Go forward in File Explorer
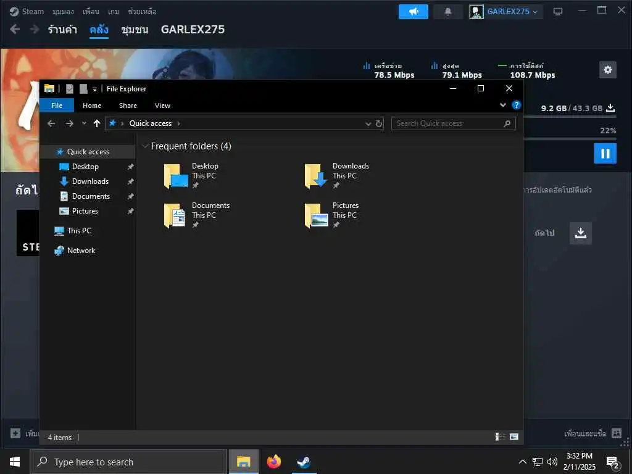Image resolution: width=632 pixels, height=474 pixels. (x=69, y=123)
